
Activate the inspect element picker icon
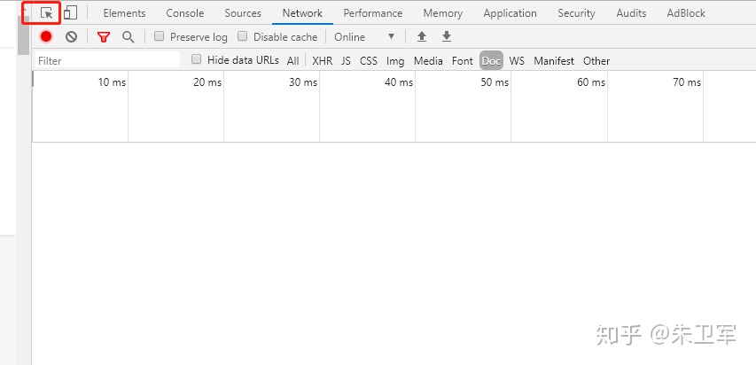point(46,13)
